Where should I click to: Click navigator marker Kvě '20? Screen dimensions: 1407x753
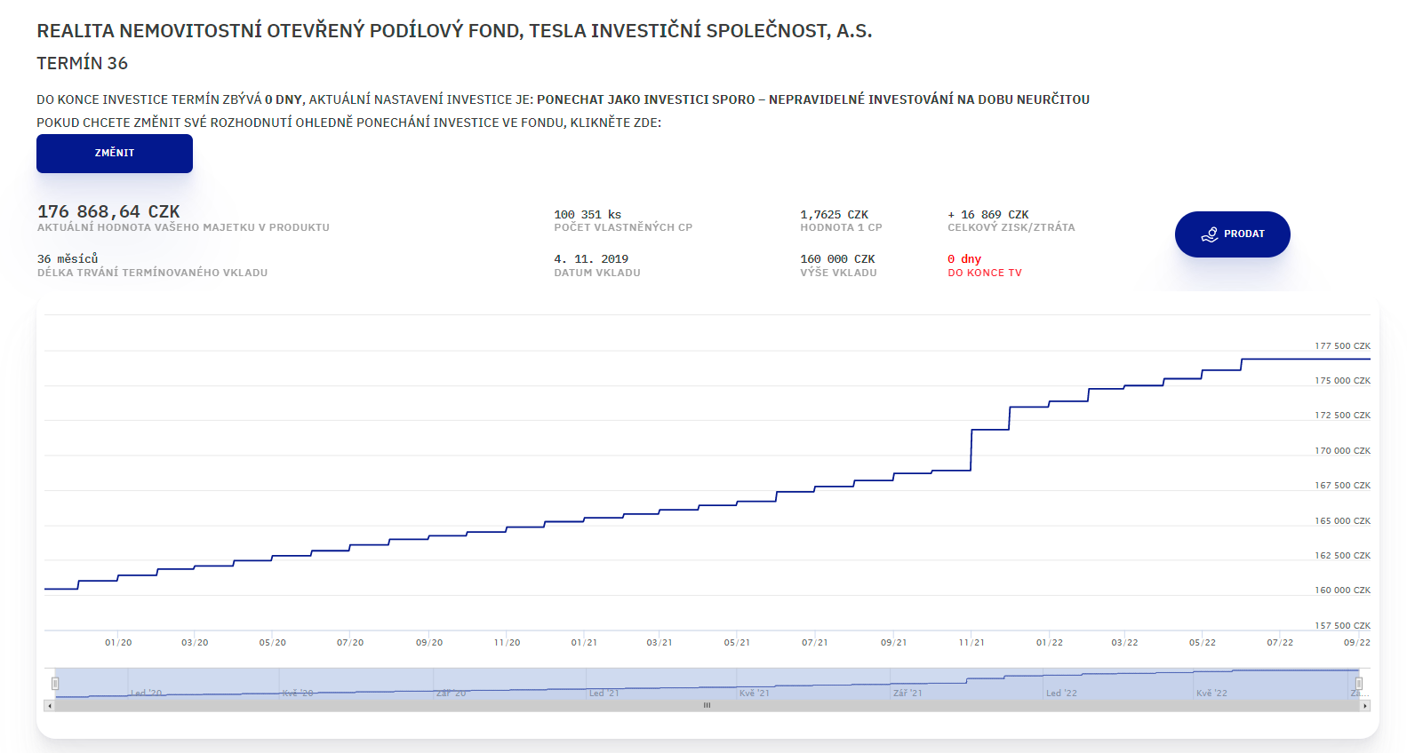[x=298, y=693]
